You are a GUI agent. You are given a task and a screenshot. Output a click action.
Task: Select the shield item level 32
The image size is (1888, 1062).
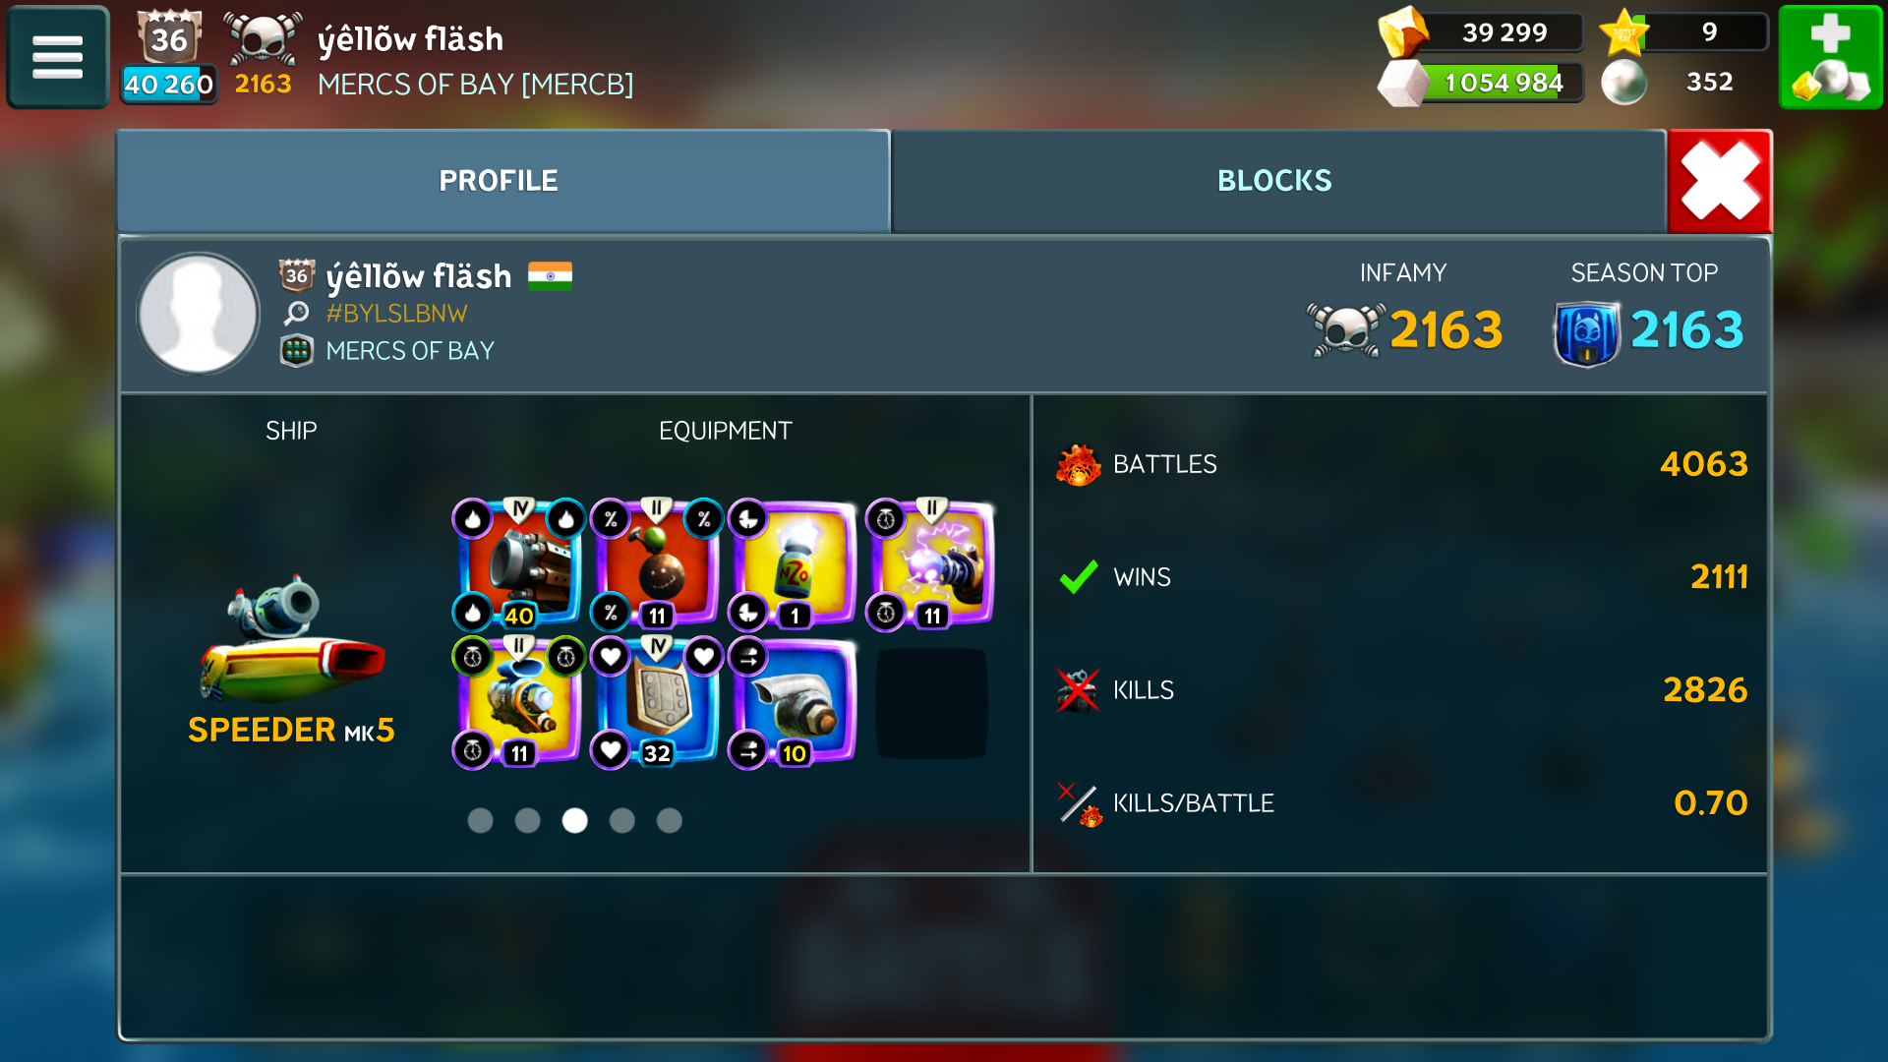point(657,702)
